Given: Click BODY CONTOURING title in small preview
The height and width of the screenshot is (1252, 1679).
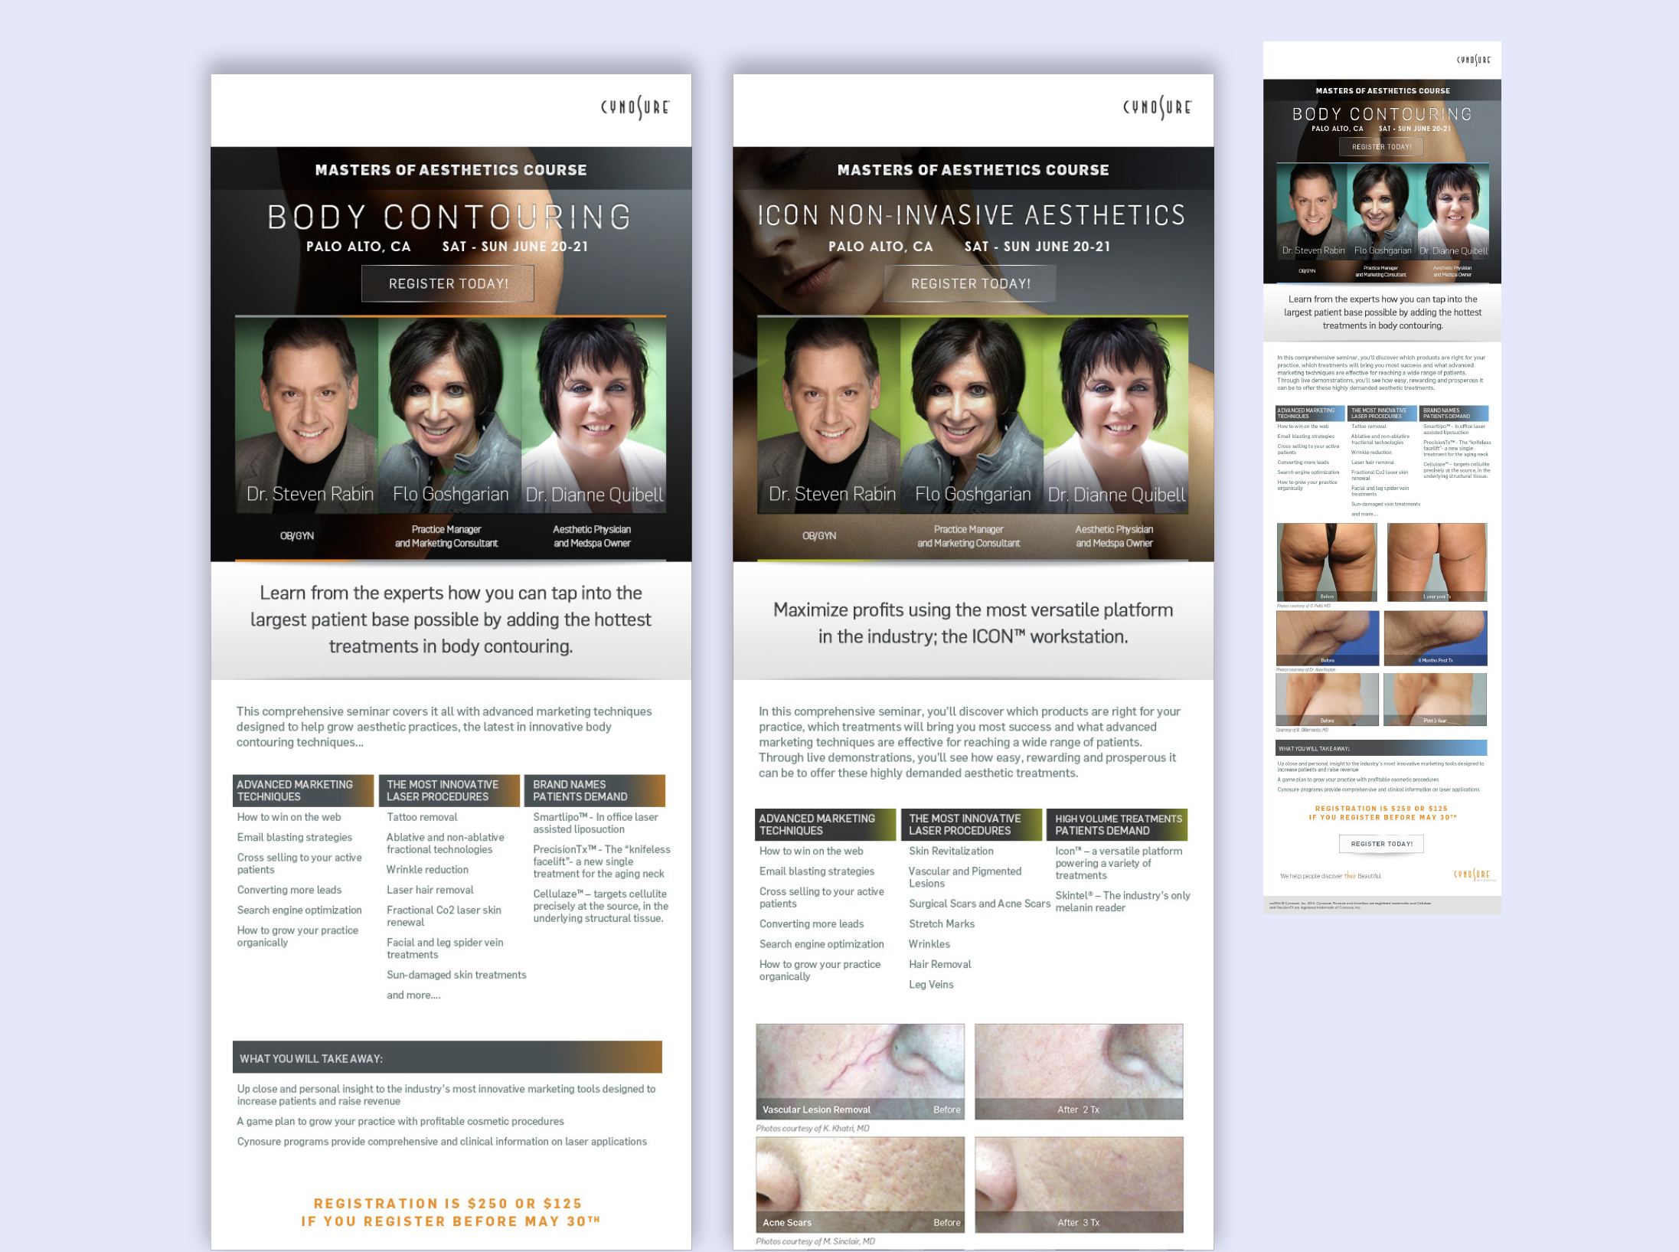Looking at the screenshot, I should click(x=1382, y=114).
